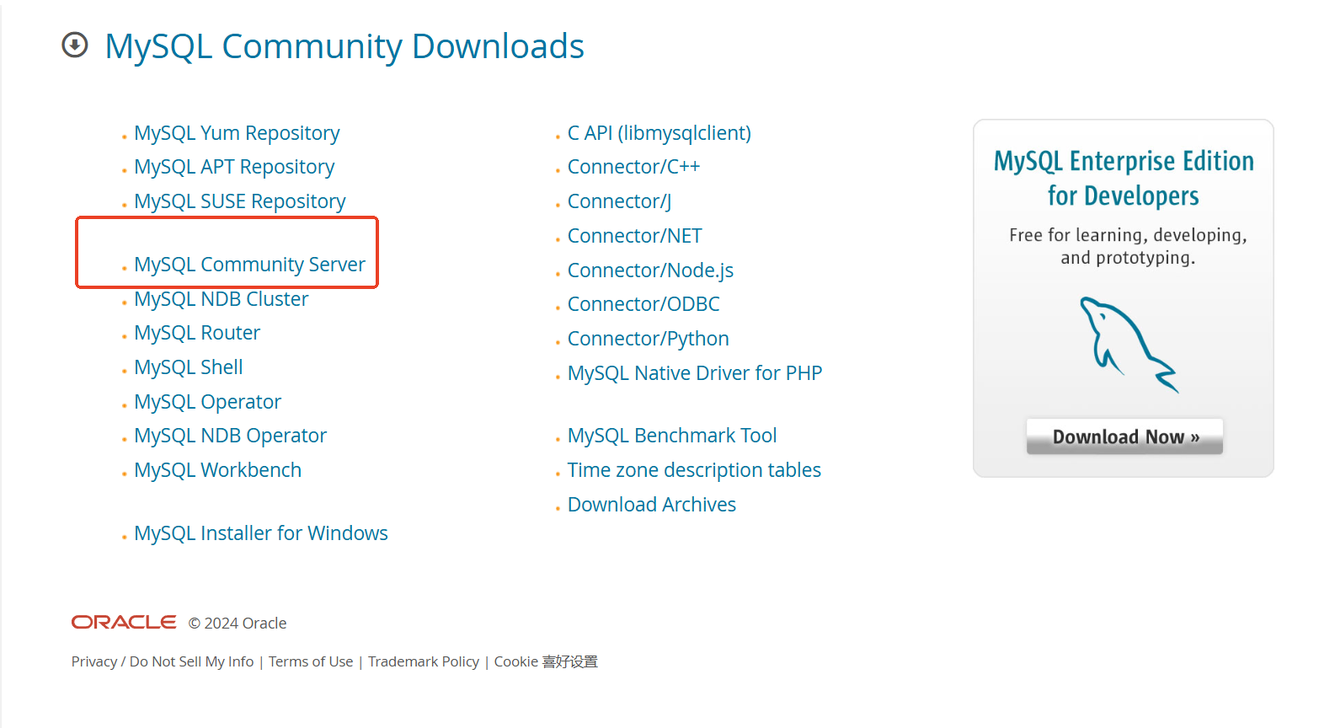Open Terms of Use footer link
1319x728 pixels.
[311, 661]
